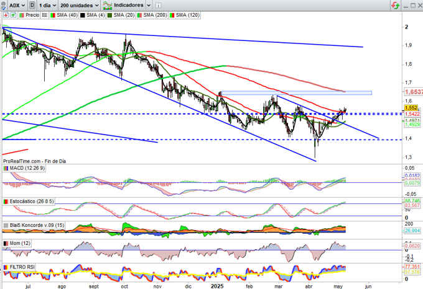This screenshot has height=289, width=423.
Task: Click the oct month label on time axis
Action: 124,287
